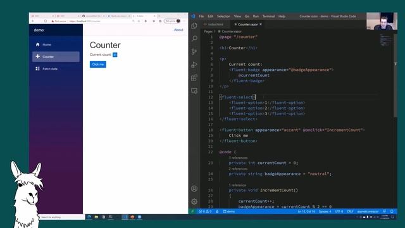Open the Terminal menu
Image resolution: width=405 pixels, height=228 pixels.
[x=268, y=16]
